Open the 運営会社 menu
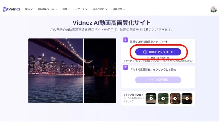Viewport: 219px width, 125px height. 119,9
